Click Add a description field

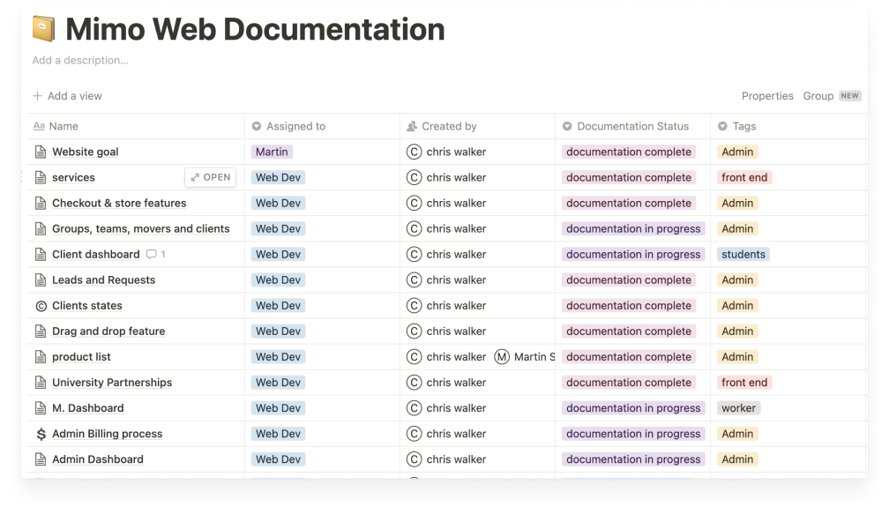80,60
